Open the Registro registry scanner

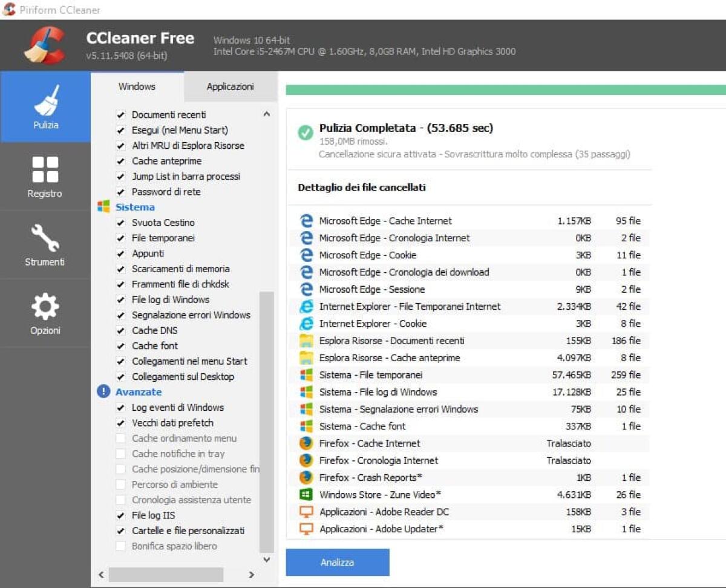(45, 178)
